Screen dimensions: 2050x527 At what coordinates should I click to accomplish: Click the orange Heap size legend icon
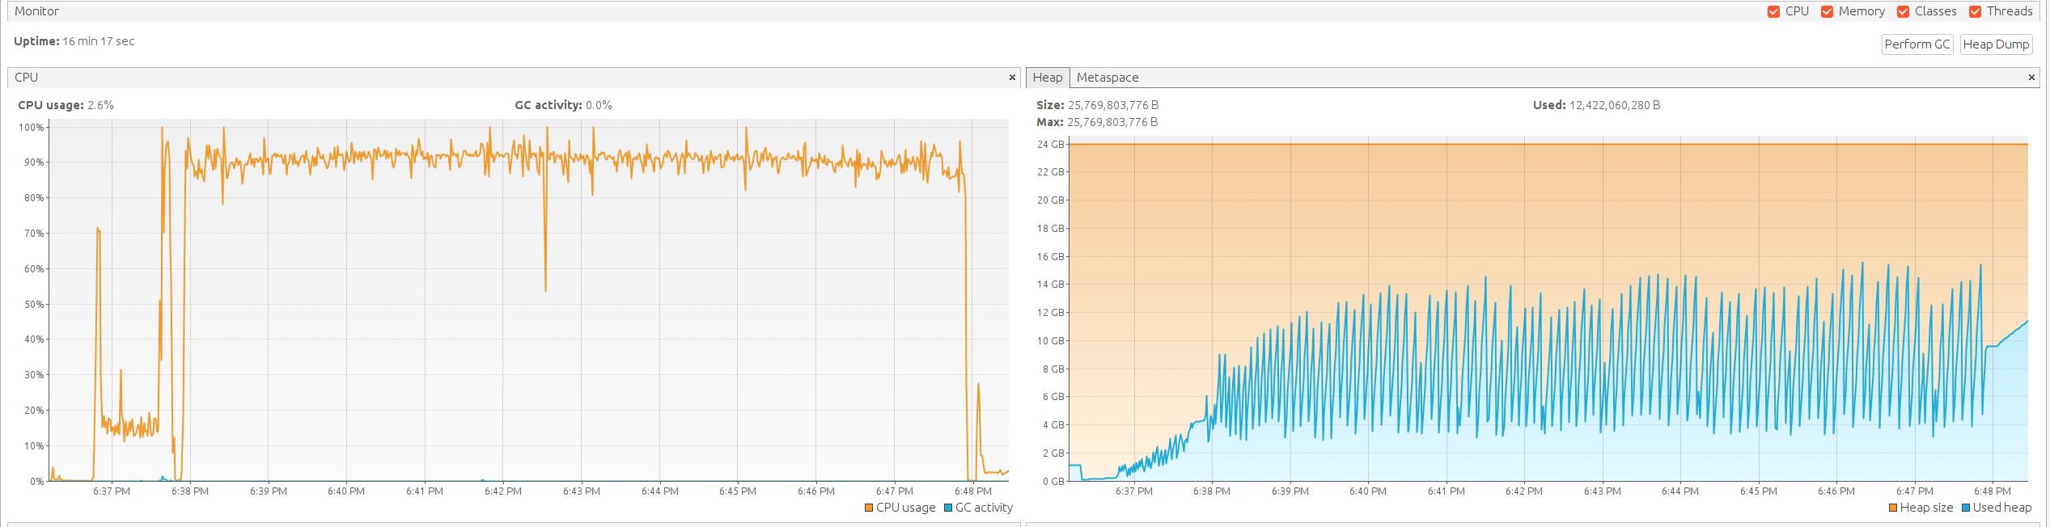click(x=1893, y=508)
